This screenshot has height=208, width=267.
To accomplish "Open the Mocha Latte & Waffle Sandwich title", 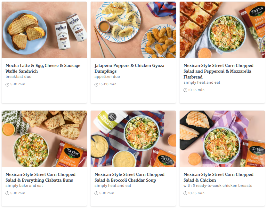I will tap(43, 68).
